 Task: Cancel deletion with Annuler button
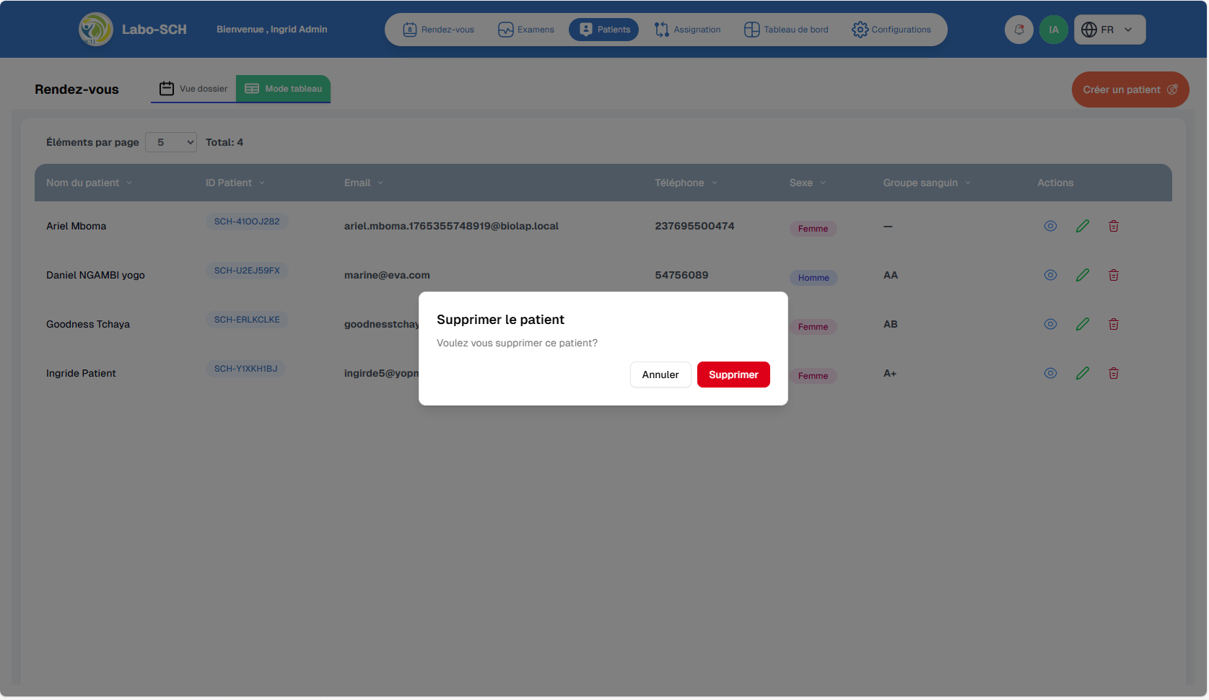(660, 375)
